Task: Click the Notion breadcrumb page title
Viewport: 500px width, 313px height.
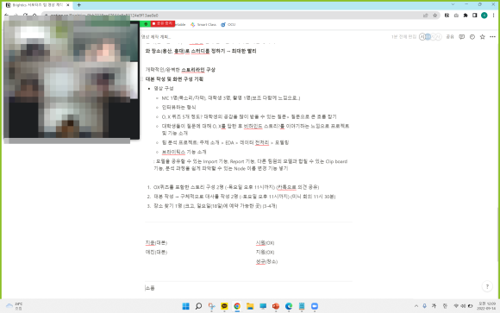Action: point(156,37)
